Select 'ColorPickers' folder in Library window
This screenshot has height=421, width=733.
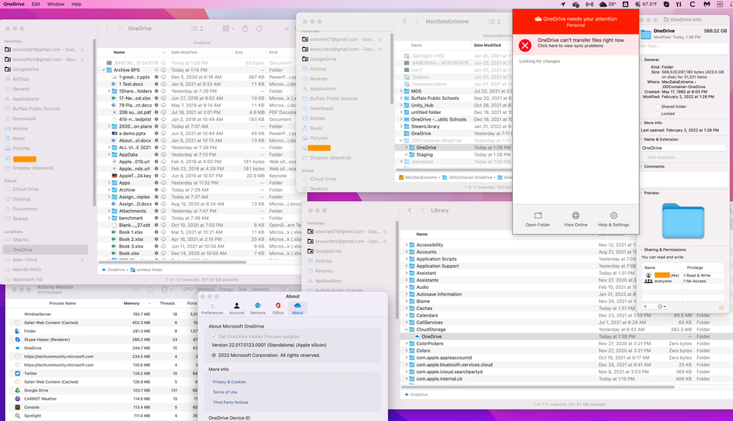pos(566,343)
